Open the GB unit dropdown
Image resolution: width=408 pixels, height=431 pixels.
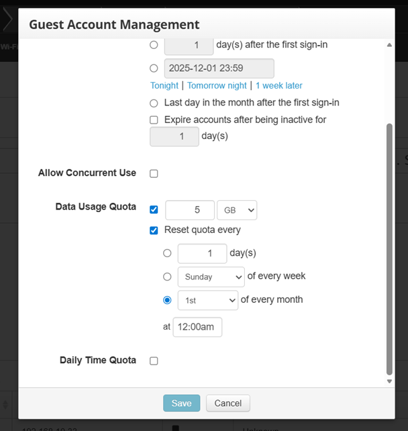coord(237,209)
